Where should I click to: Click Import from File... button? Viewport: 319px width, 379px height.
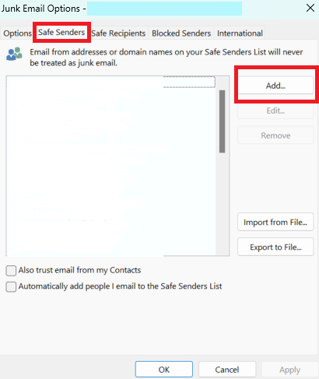point(275,222)
